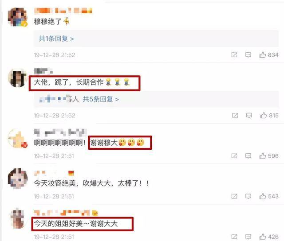
Task: Expand 共5条回复 replies
Action: [x=101, y=99]
